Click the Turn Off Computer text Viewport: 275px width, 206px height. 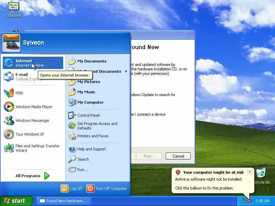tap(111, 188)
